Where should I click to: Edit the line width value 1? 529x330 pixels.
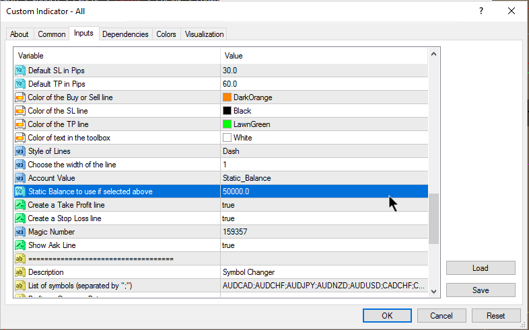[324, 165]
